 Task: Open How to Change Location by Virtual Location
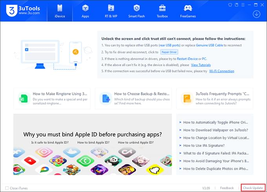click(x=216, y=138)
